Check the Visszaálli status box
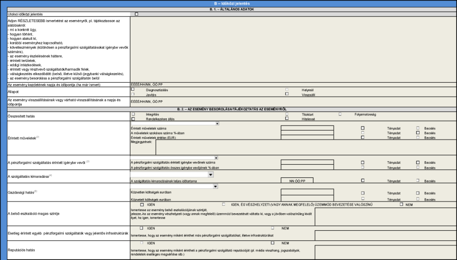 click(x=287, y=94)
